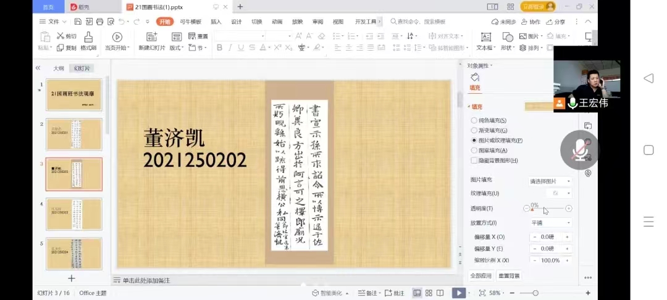Click Smart Beautify (智能美化) in status bar

click(x=330, y=293)
